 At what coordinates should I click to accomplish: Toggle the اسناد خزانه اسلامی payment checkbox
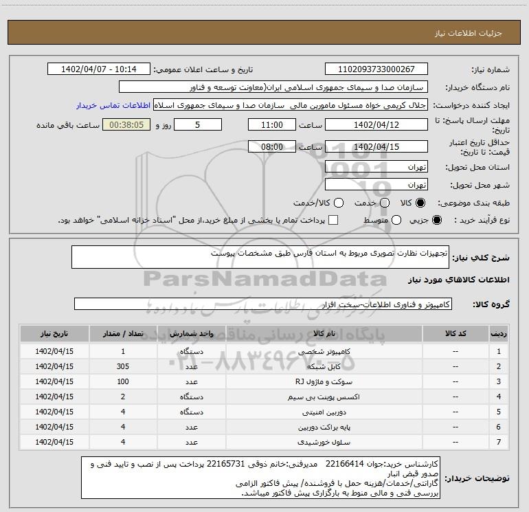tap(333, 220)
